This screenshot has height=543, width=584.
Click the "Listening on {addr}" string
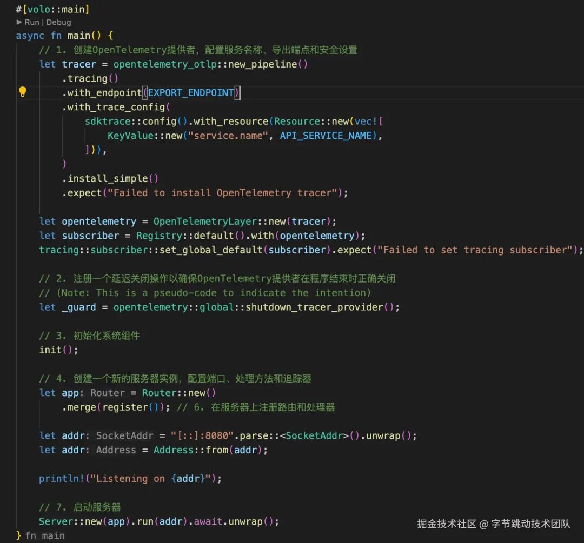(151, 479)
